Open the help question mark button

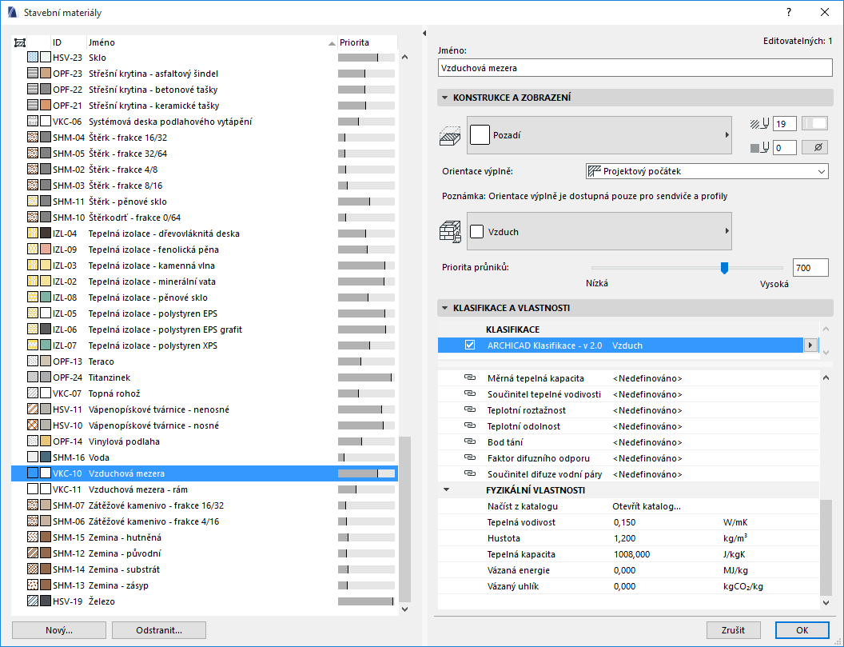tap(789, 12)
